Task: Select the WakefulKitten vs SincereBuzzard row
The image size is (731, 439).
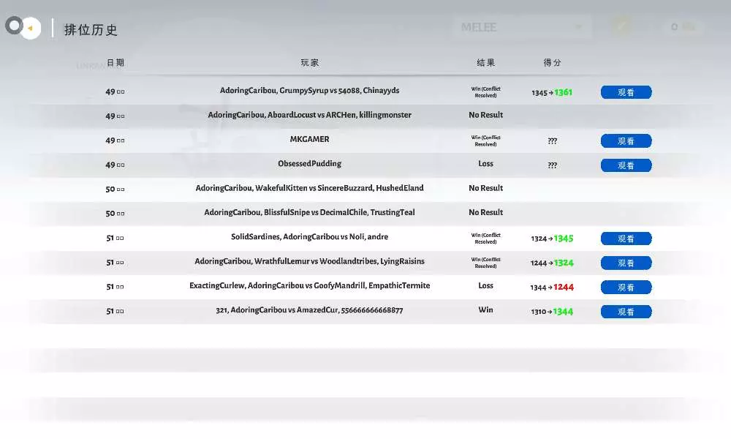Action: click(x=309, y=189)
